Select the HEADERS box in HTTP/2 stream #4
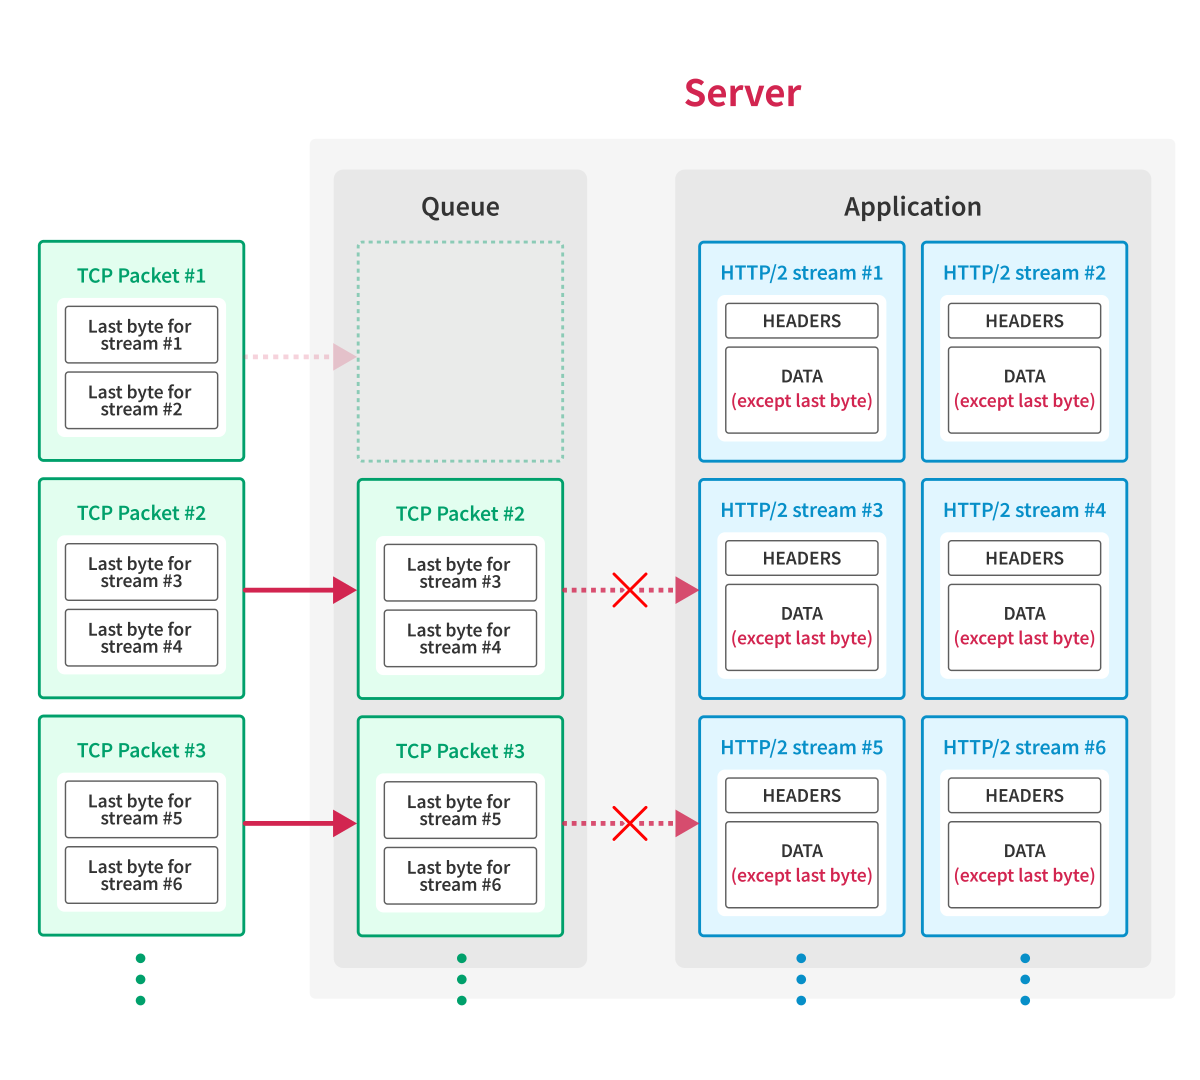The image size is (1200, 1080). [1024, 558]
